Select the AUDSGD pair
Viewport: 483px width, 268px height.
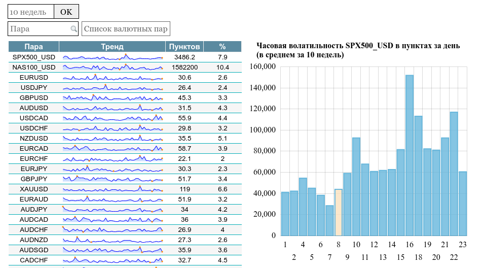click(x=34, y=250)
